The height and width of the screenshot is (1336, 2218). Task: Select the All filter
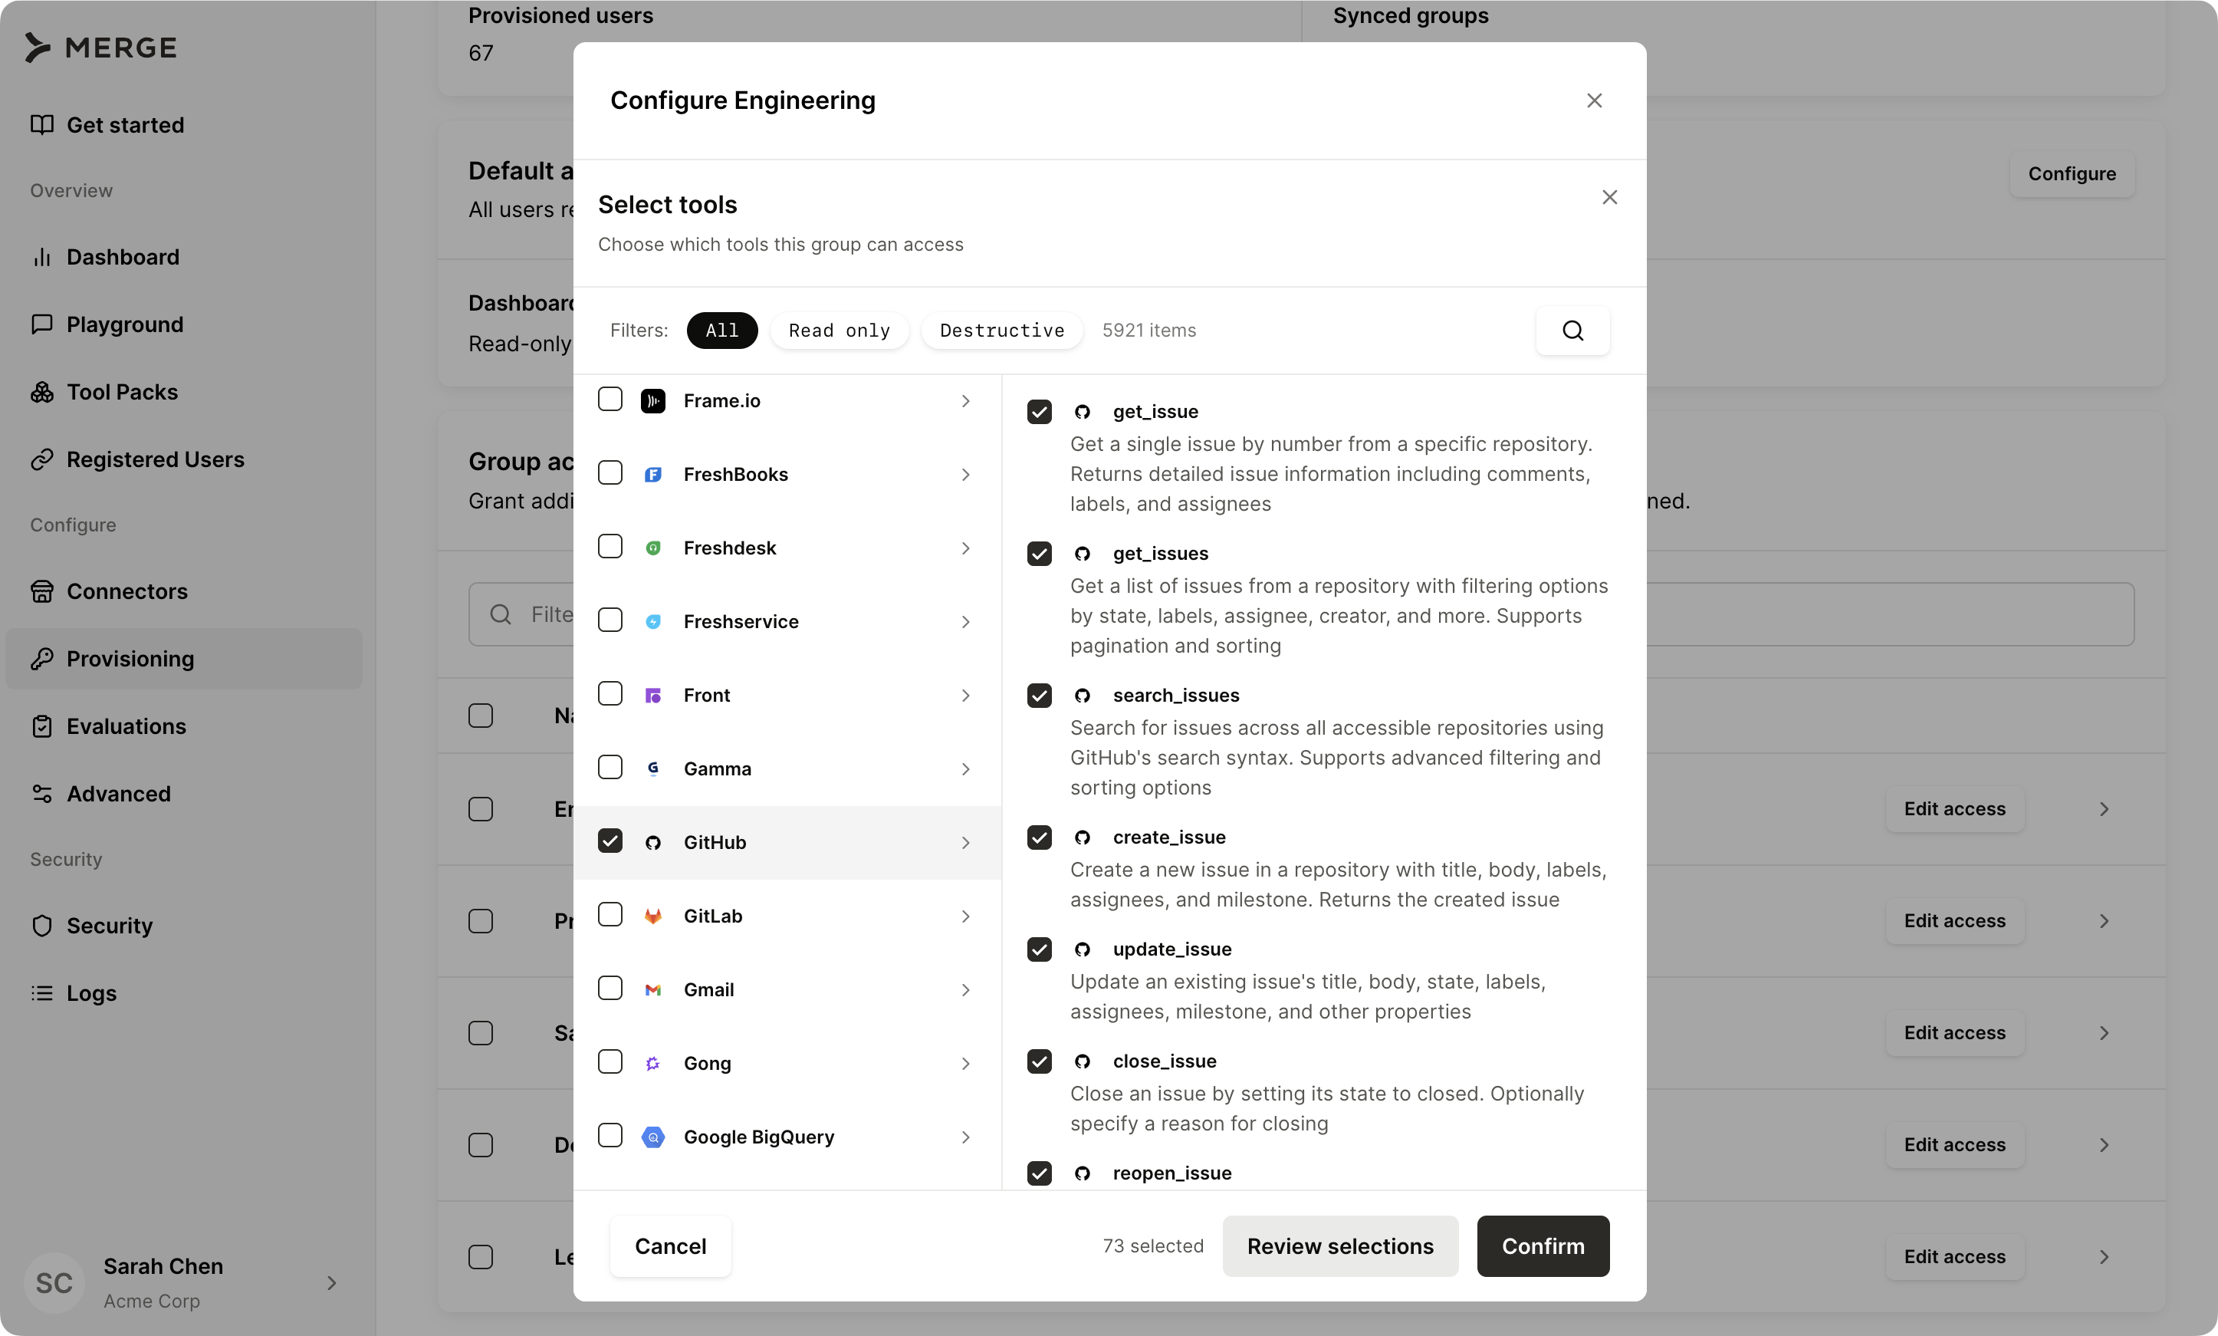pyautogui.click(x=721, y=331)
